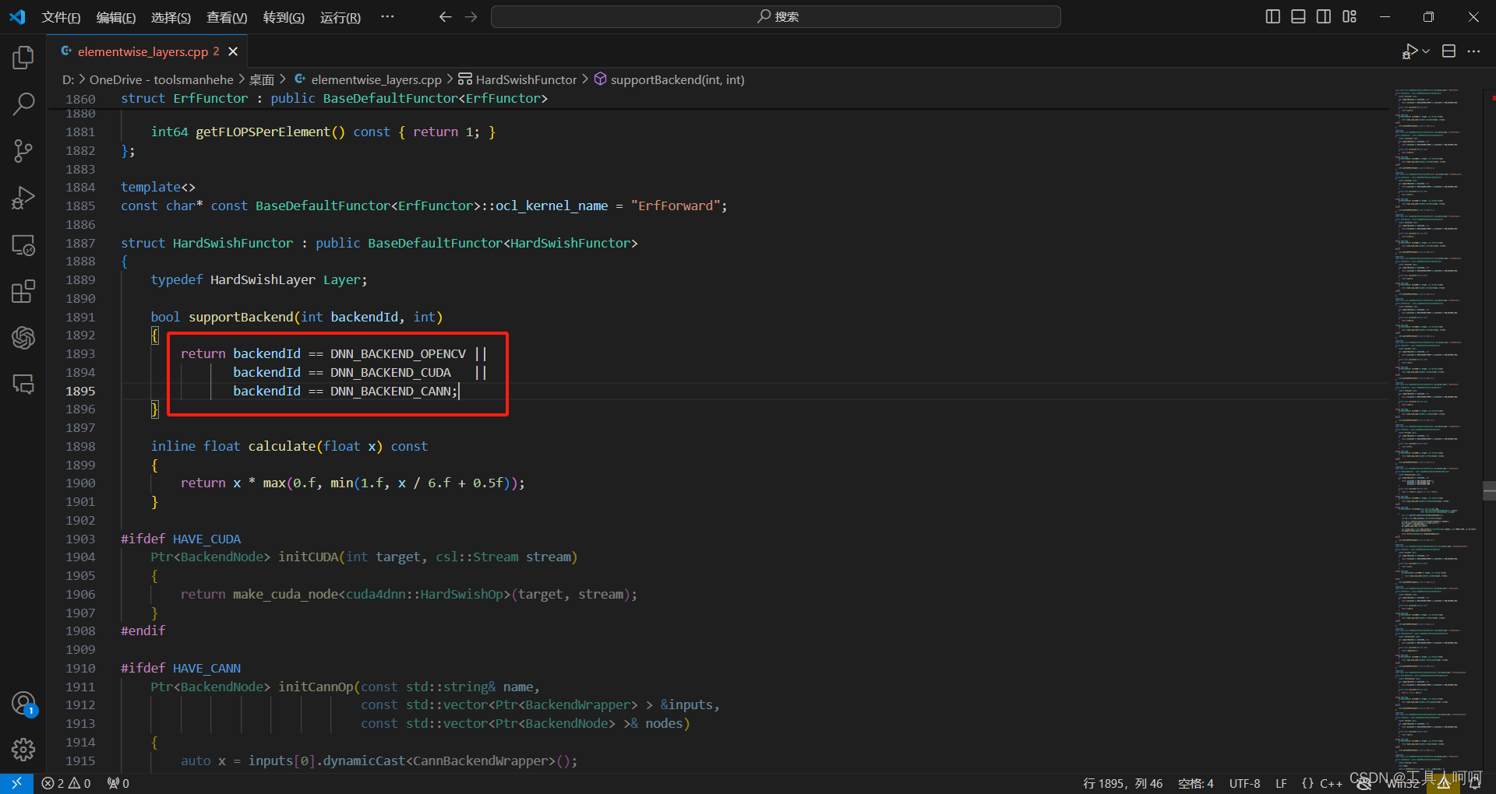Open the 文件(F) menu
Screen dimensions: 1496x794
[x=61, y=17]
